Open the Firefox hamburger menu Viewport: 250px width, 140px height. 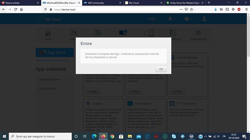coord(246,9)
